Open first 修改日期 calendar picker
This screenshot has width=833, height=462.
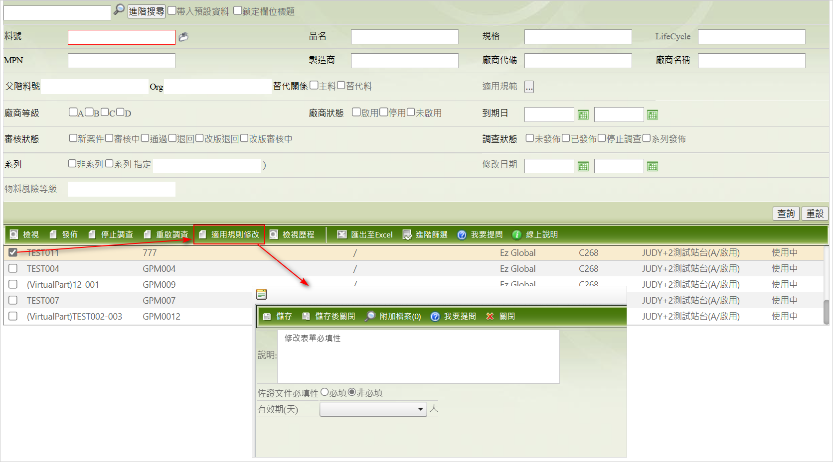click(x=583, y=166)
